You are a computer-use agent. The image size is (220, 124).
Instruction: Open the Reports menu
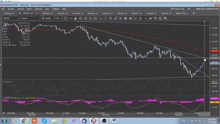(21, 9)
